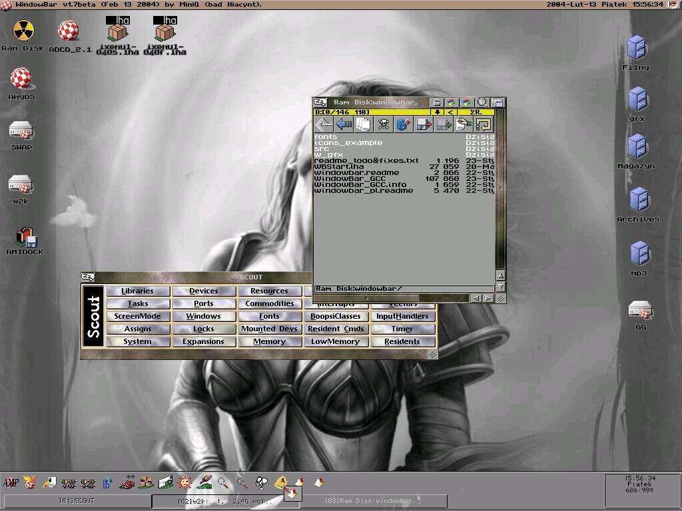
Task: Select file 'WBStart.lha' in lister
Action: click(x=404, y=166)
